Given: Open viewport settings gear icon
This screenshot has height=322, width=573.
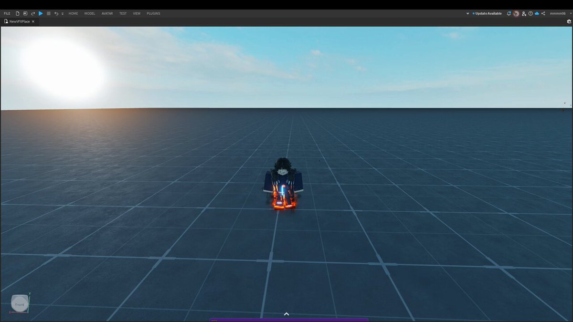Looking at the screenshot, I should coord(569,21).
